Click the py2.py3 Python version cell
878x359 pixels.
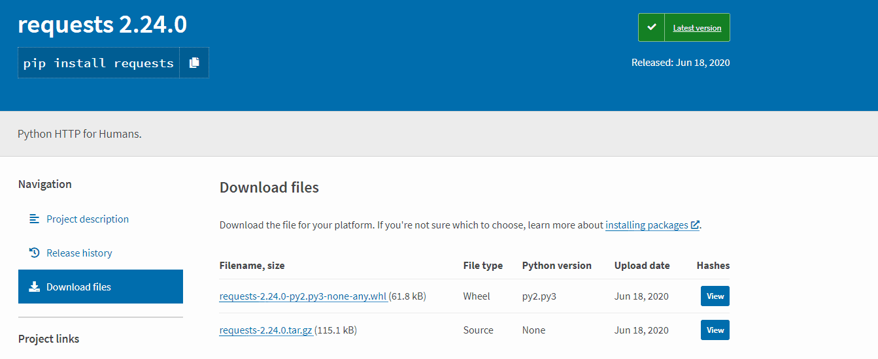tap(539, 296)
